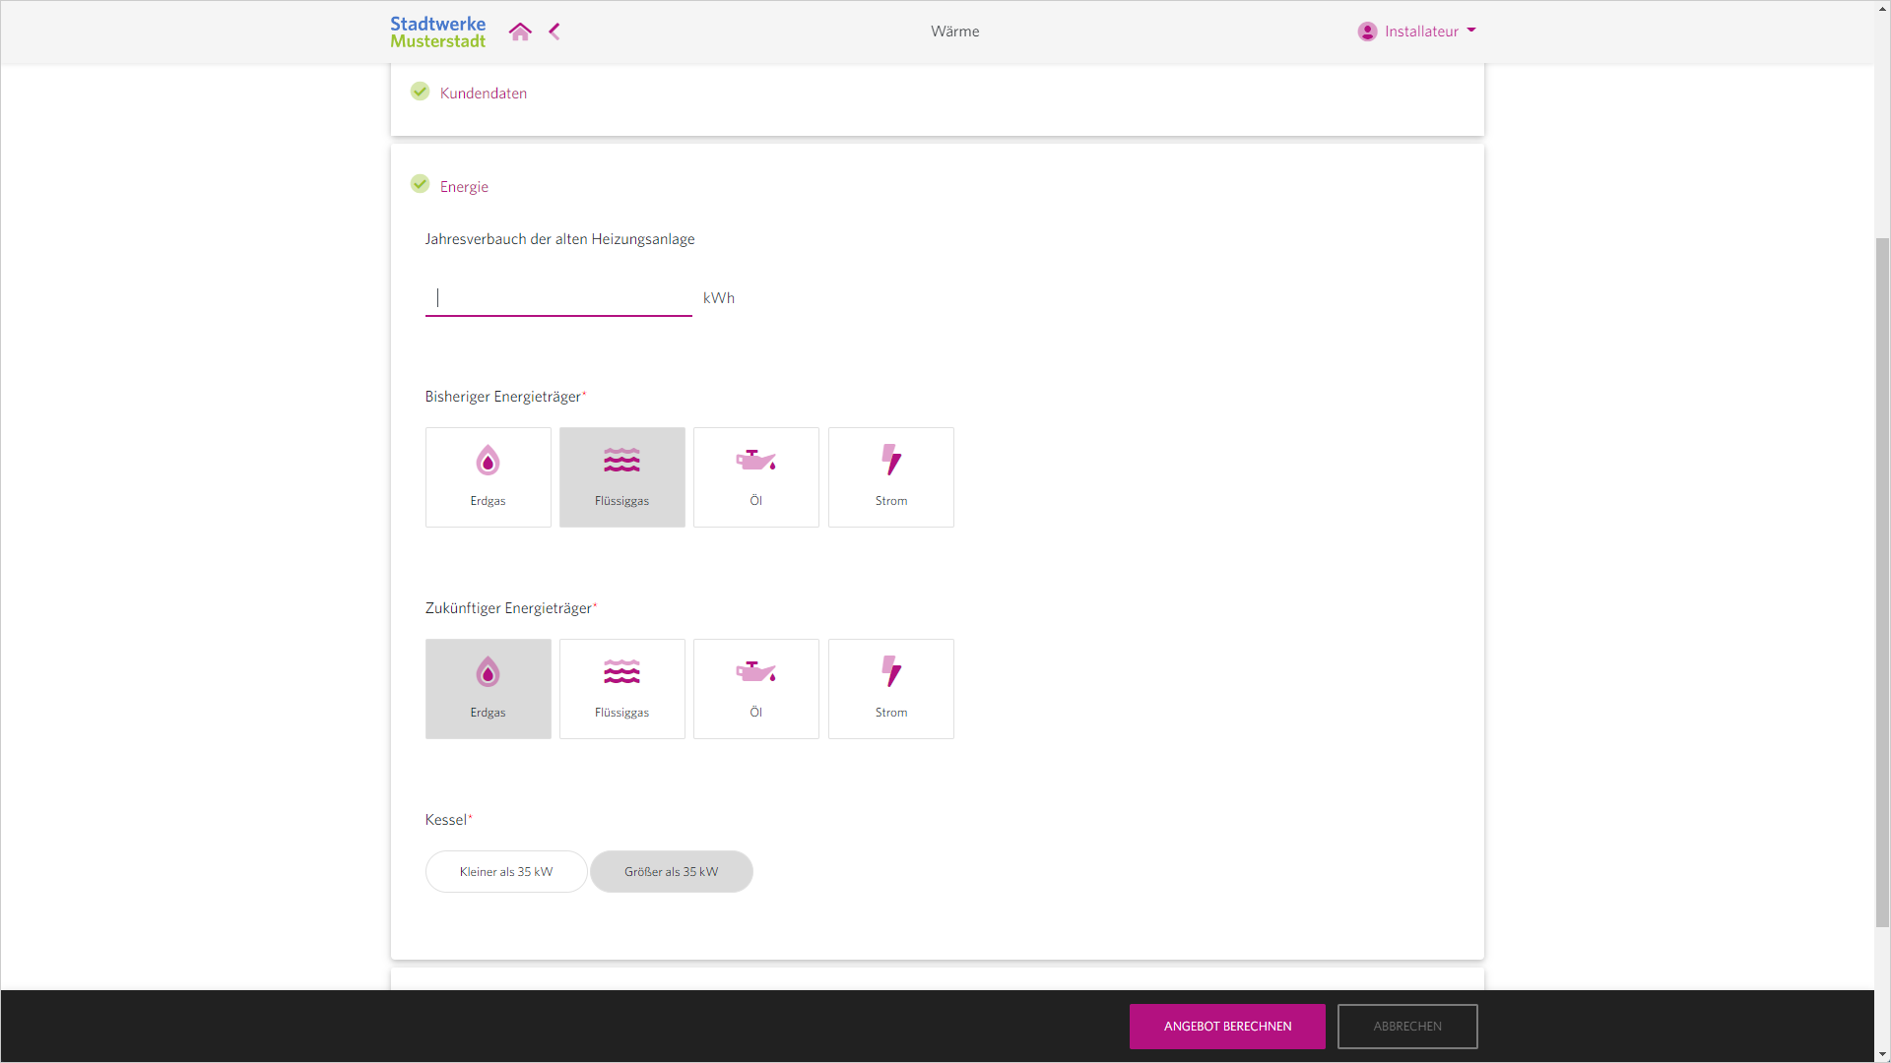1891x1063 pixels.
Task: Open the Installateur user dropdown
Action: [x=1417, y=31]
